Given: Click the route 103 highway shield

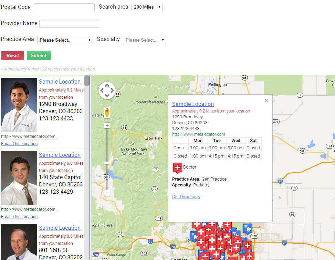Looking at the screenshot, I should [144, 253].
